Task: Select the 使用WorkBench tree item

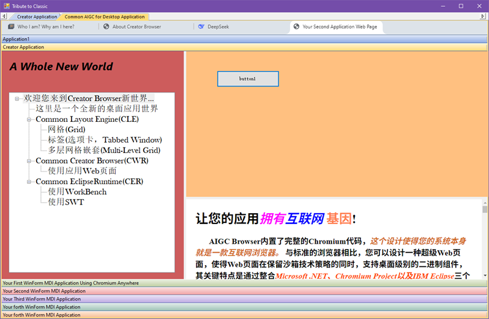Action: tap(77, 192)
